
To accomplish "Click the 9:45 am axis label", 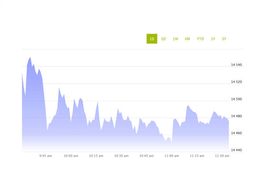I will pyautogui.click(x=46, y=156).
